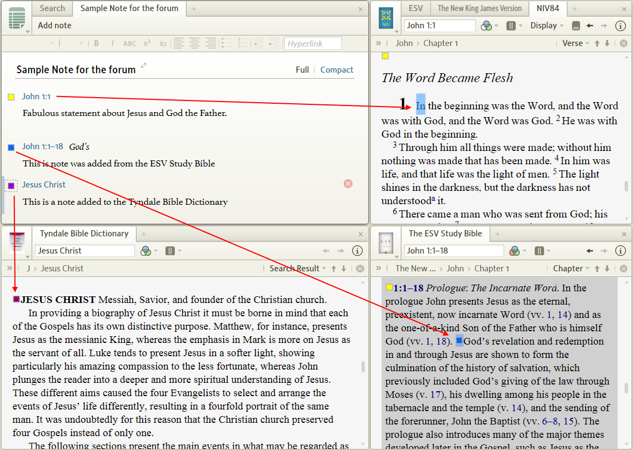Go to previous verse in NIV84
The width and height of the screenshot is (633, 450).
(597, 43)
